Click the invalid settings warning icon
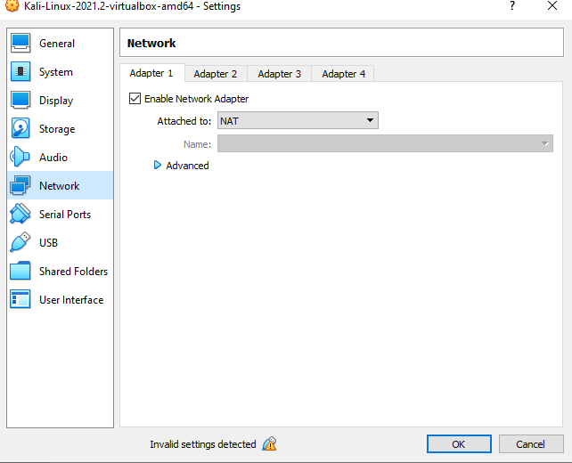The width and height of the screenshot is (572, 463). pyautogui.click(x=269, y=443)
